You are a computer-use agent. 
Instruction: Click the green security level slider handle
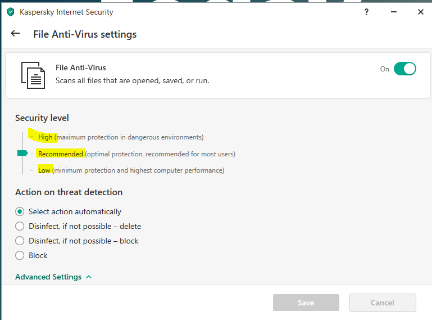[x=22, y=153]
